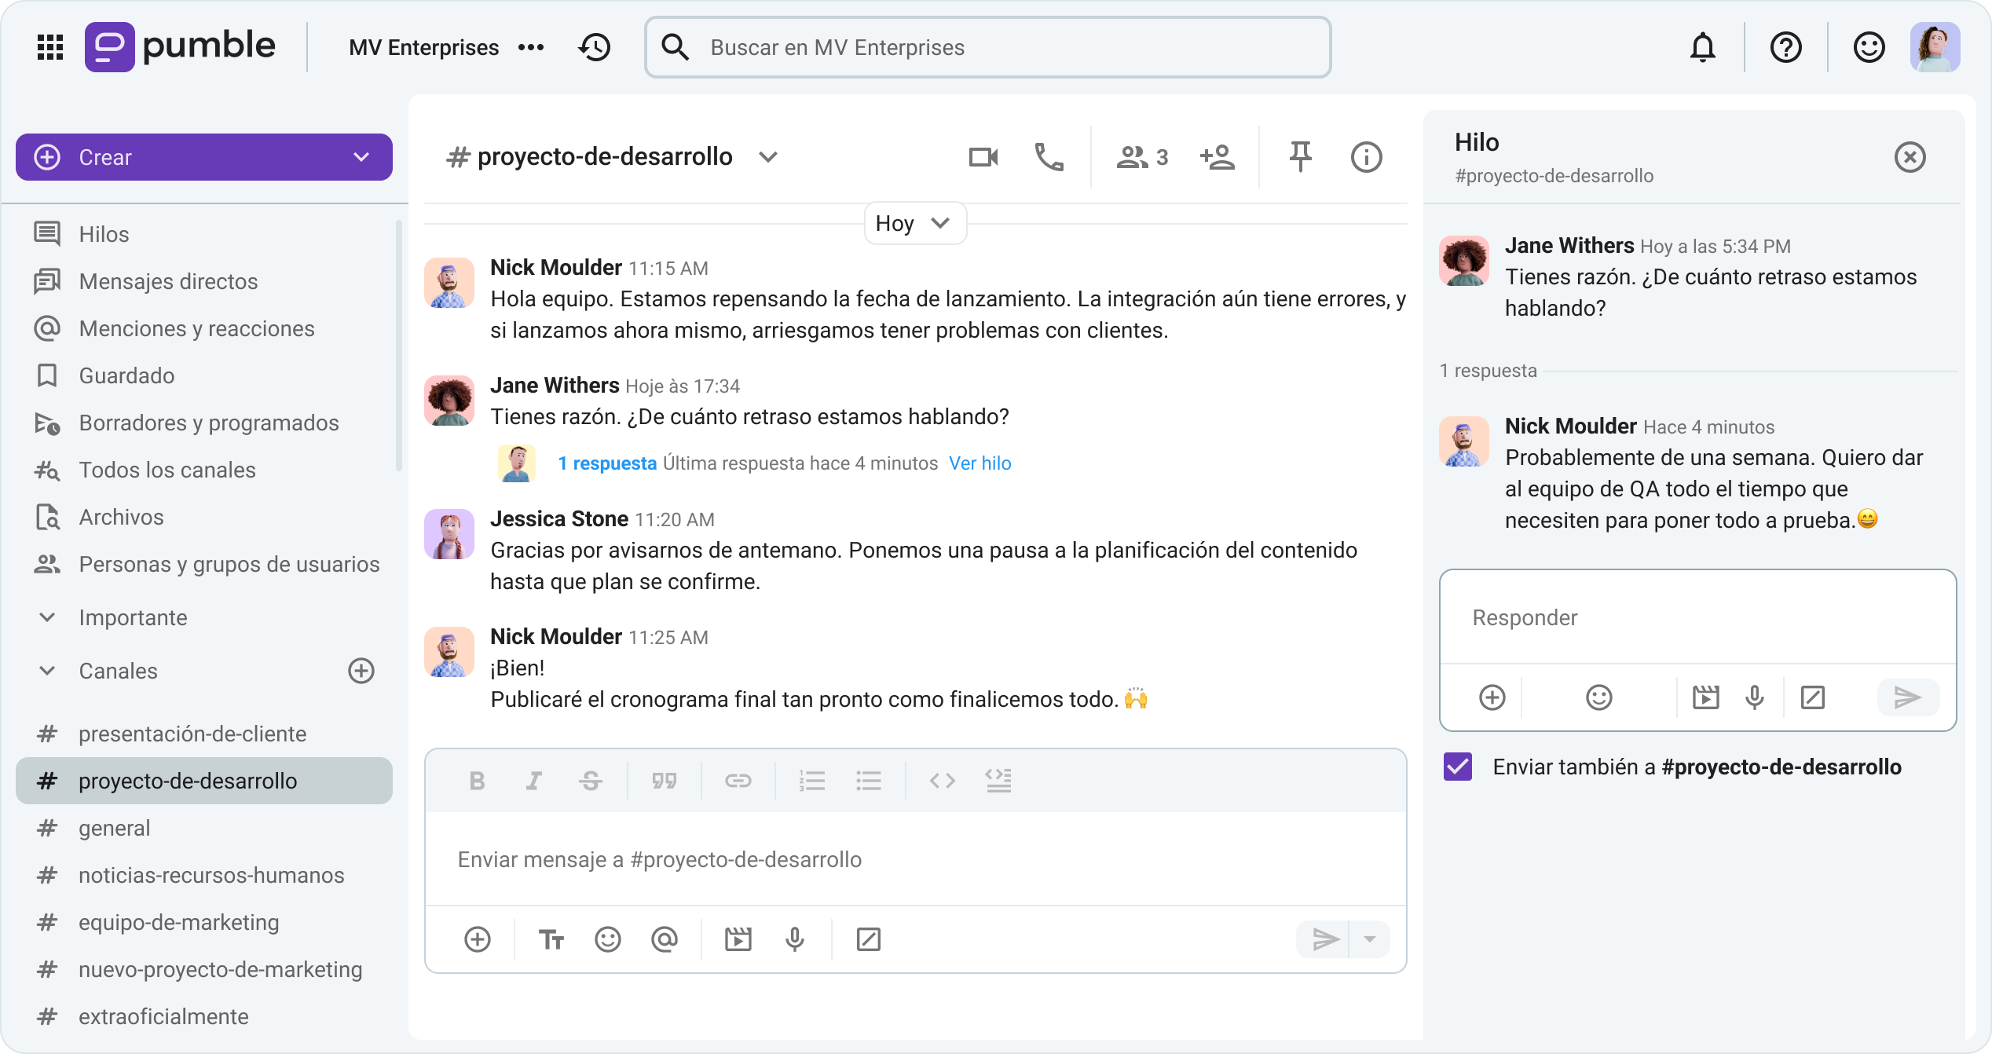Click the add members icon
The width and height of the screenshot is (1992, 1054).
[x=1217, y=157]
